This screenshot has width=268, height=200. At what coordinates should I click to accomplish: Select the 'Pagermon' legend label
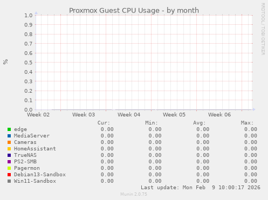[x=27, y=168]
